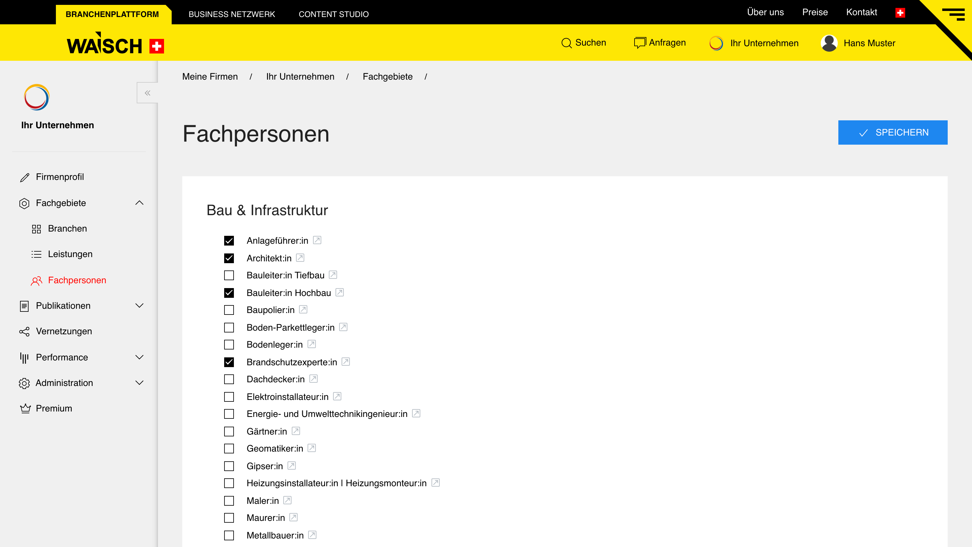Click the Fachpersonen people icon
Viewport: 972px width, 547px height.
[x=36, y=280]
